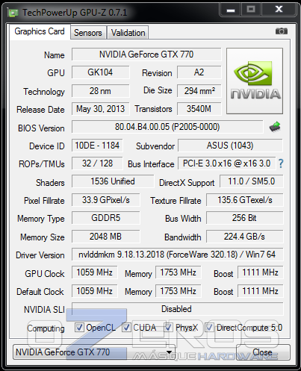Switch to the Sensors tab
The width and height of the screenshot is (301, 371).
(x=88, y=33)
